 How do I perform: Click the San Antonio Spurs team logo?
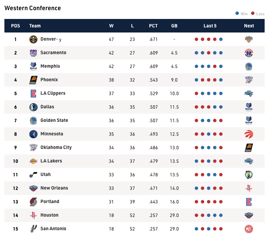pos(33,229)
